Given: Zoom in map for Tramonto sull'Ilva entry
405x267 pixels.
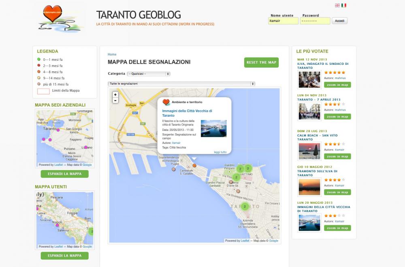Looking at the screenshot, I should 337,192.
